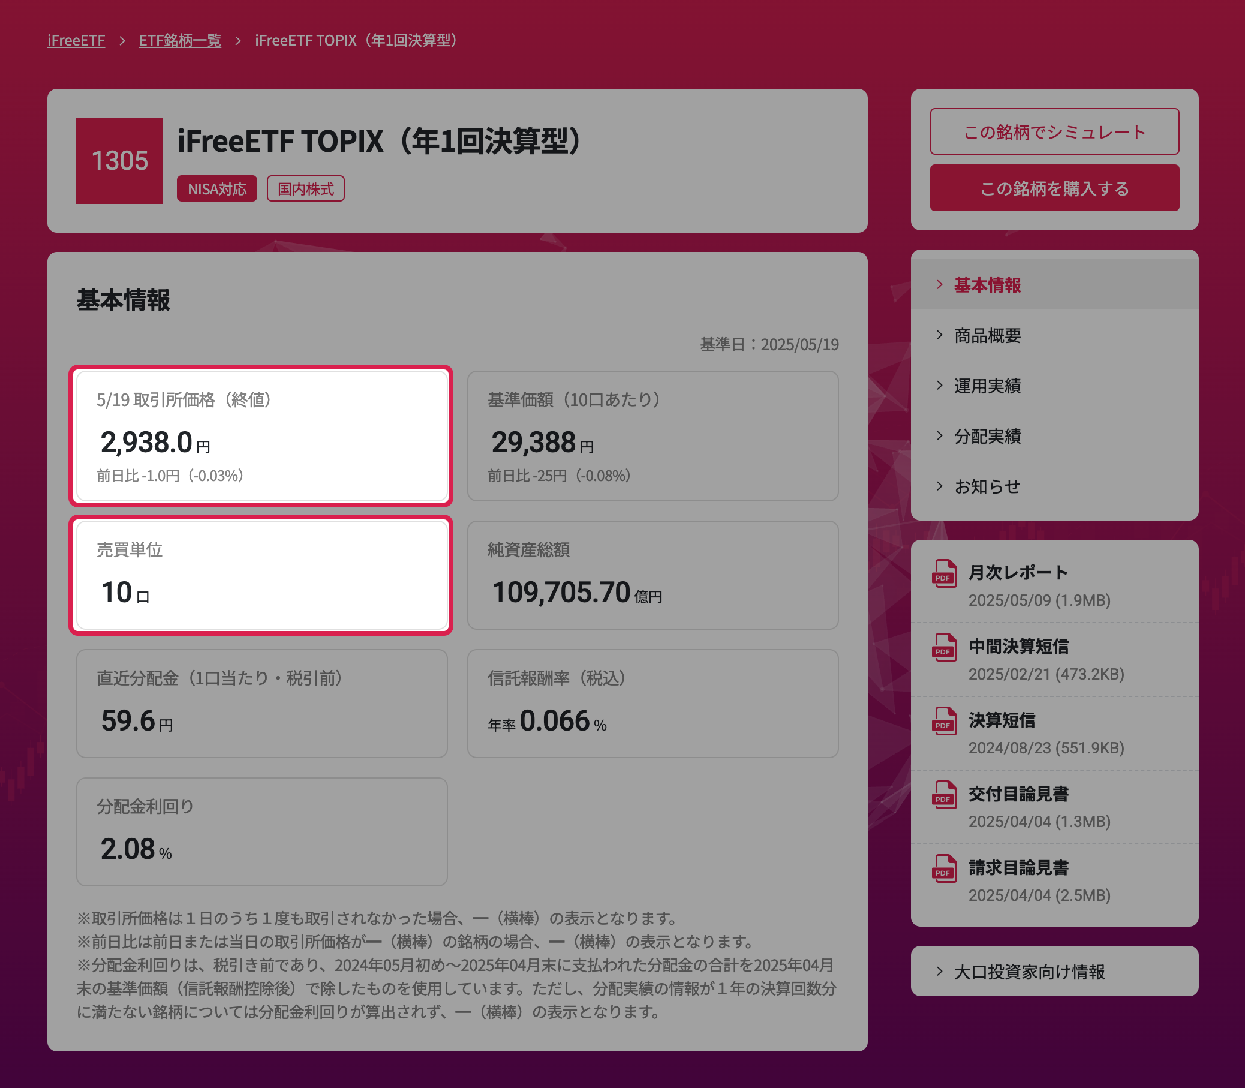1245x1088 pixels.
Task: Select the 国内株式 tag
Action: click(x=306, y=189)
